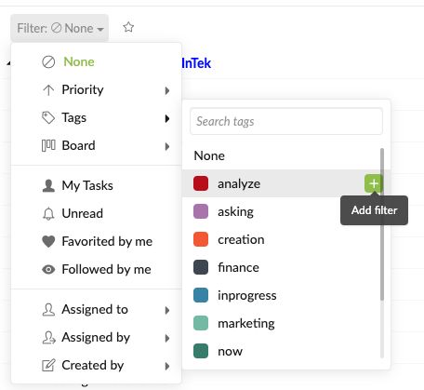The height and width of the screenshot is (390, 424).
Task: Expand the Priority submenu arrow
Action: 167,90
